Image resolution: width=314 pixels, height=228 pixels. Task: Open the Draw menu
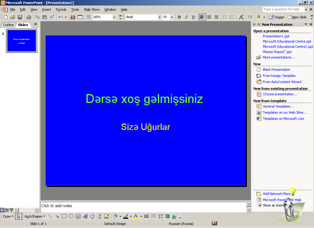coord(8,216)
